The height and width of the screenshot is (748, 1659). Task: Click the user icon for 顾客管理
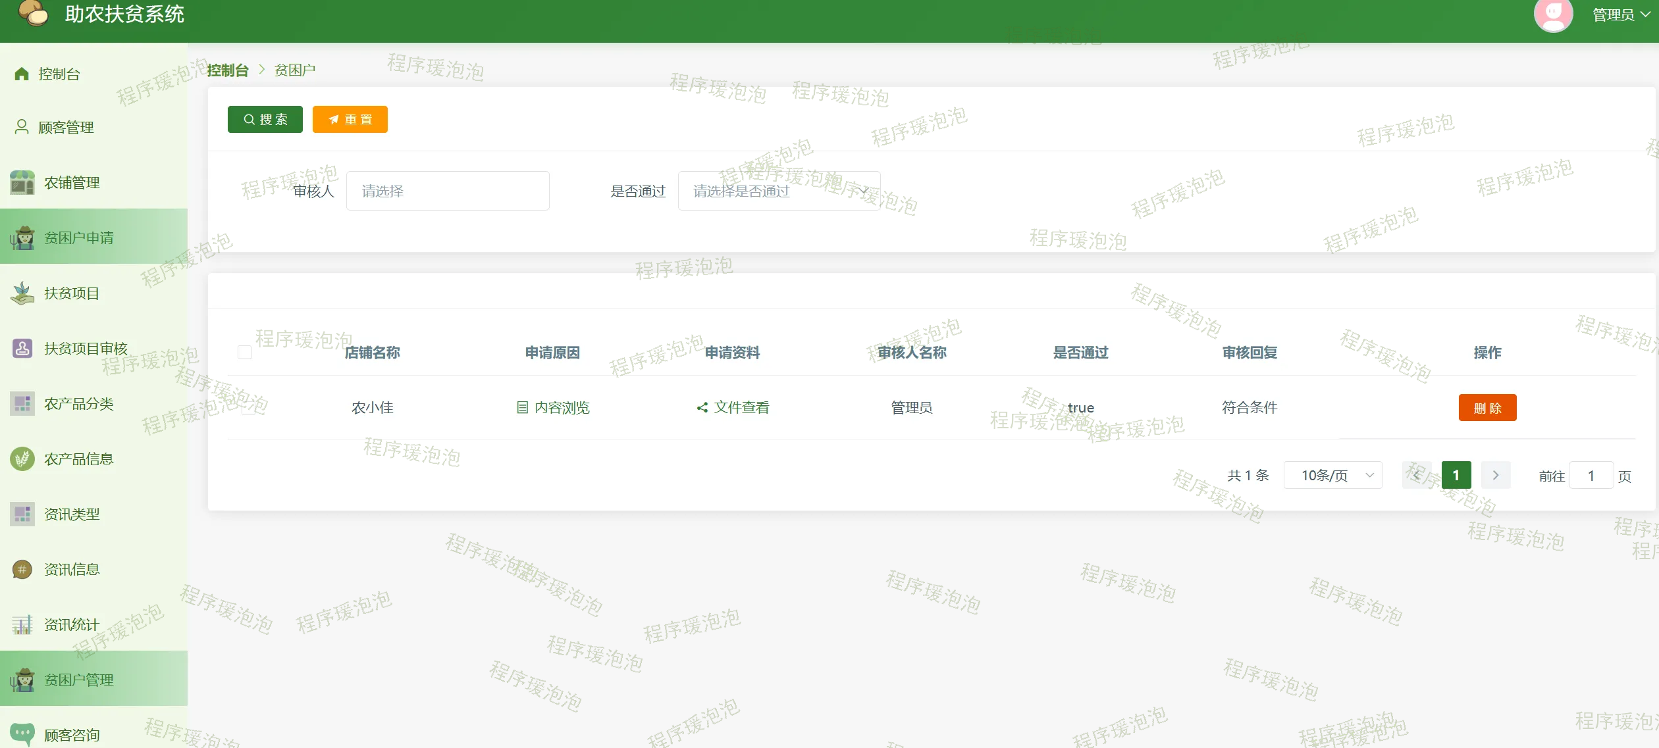click(22, 127)
